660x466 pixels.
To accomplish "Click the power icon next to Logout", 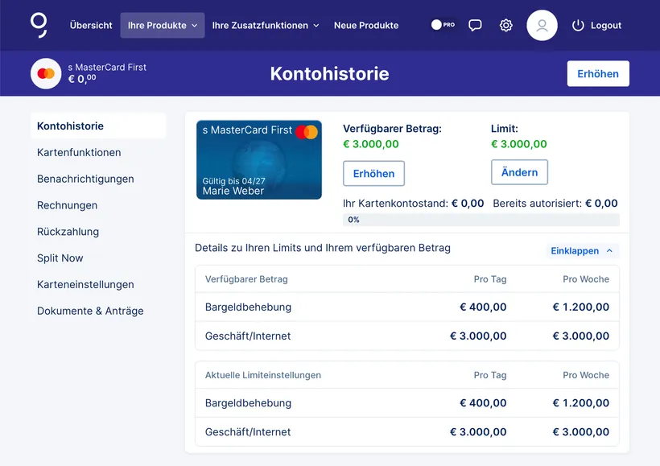I will pyautogui.click(x=578, y=25).
